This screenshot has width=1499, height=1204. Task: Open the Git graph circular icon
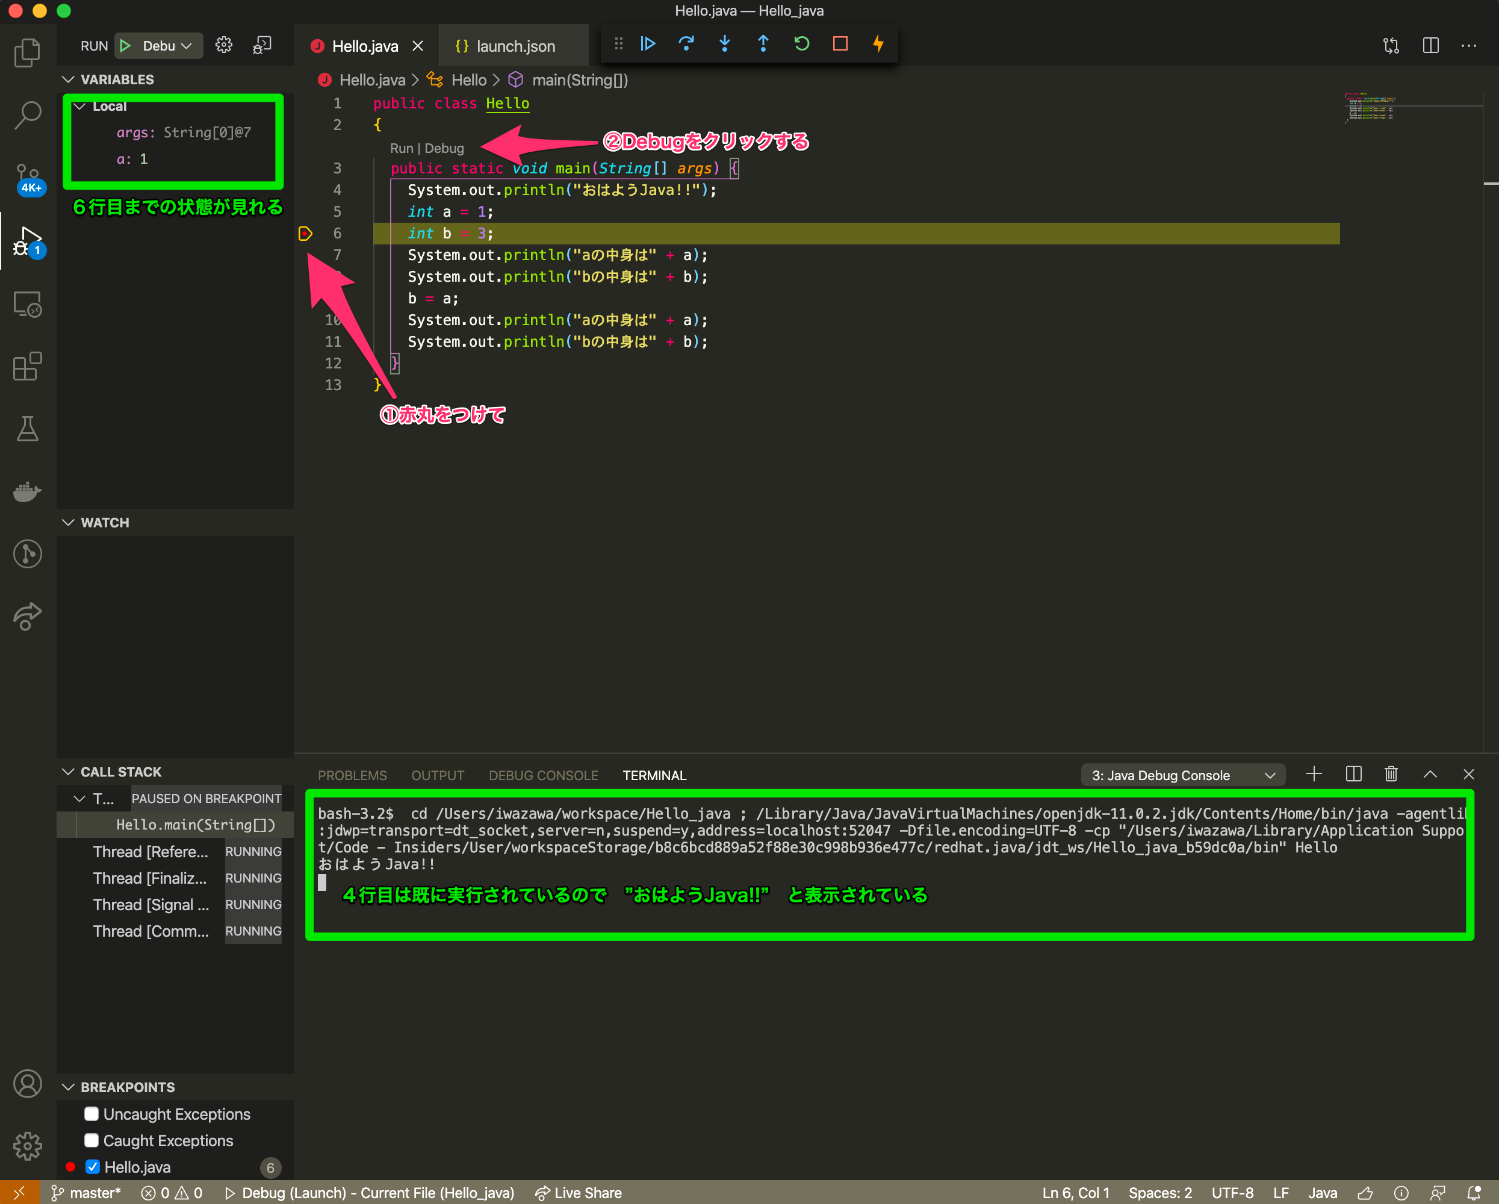(27, 553)
